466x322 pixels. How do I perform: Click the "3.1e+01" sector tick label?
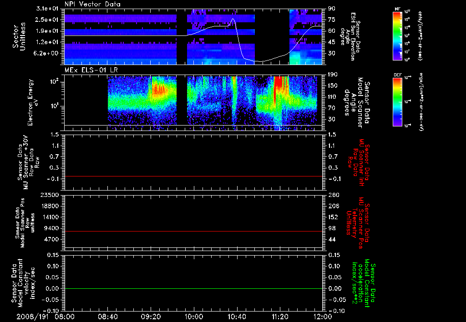coord(47,9)
